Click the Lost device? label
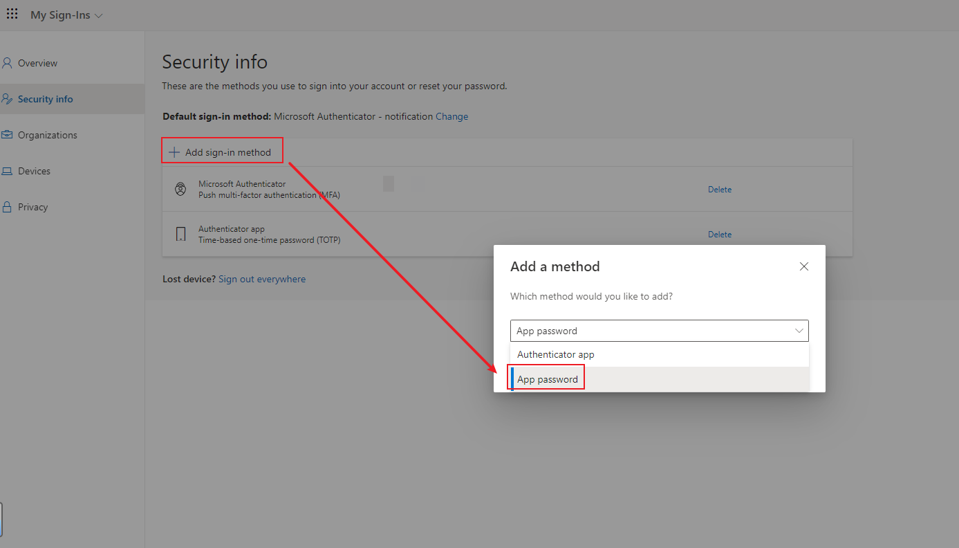 189,279
